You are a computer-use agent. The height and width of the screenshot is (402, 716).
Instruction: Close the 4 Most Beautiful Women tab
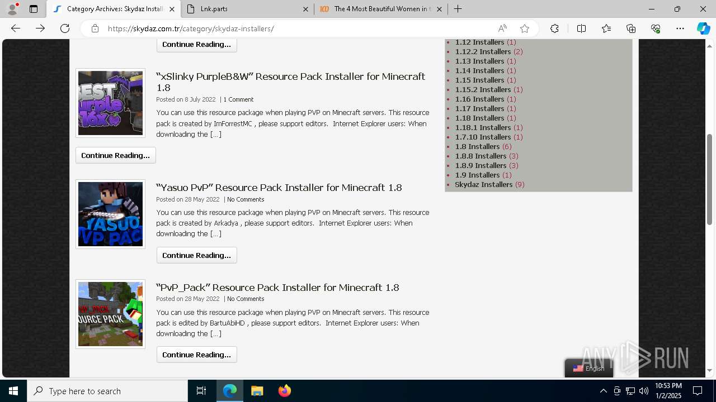click(439, 9)
